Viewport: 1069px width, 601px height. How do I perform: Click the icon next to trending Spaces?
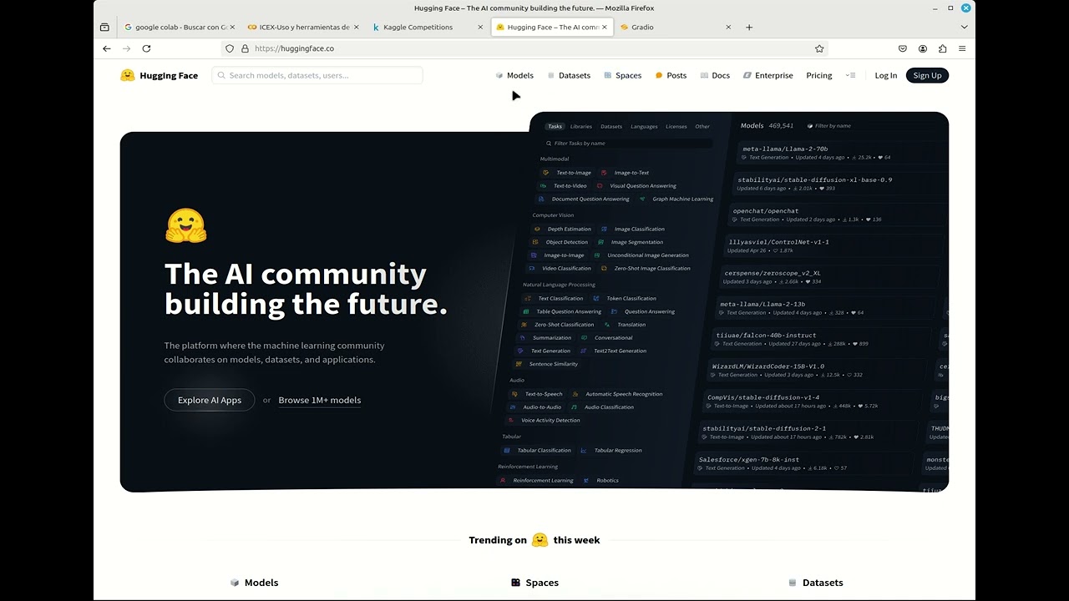click(x=516, y=583)
